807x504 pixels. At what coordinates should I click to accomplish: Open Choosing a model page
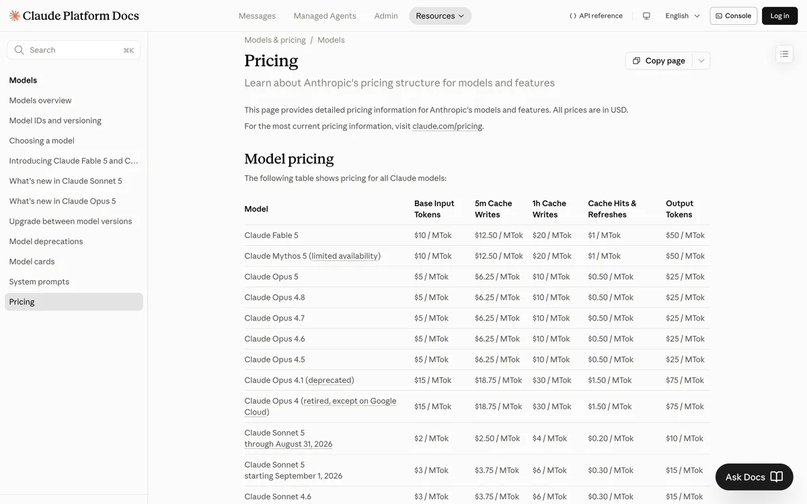pos(42,140)
